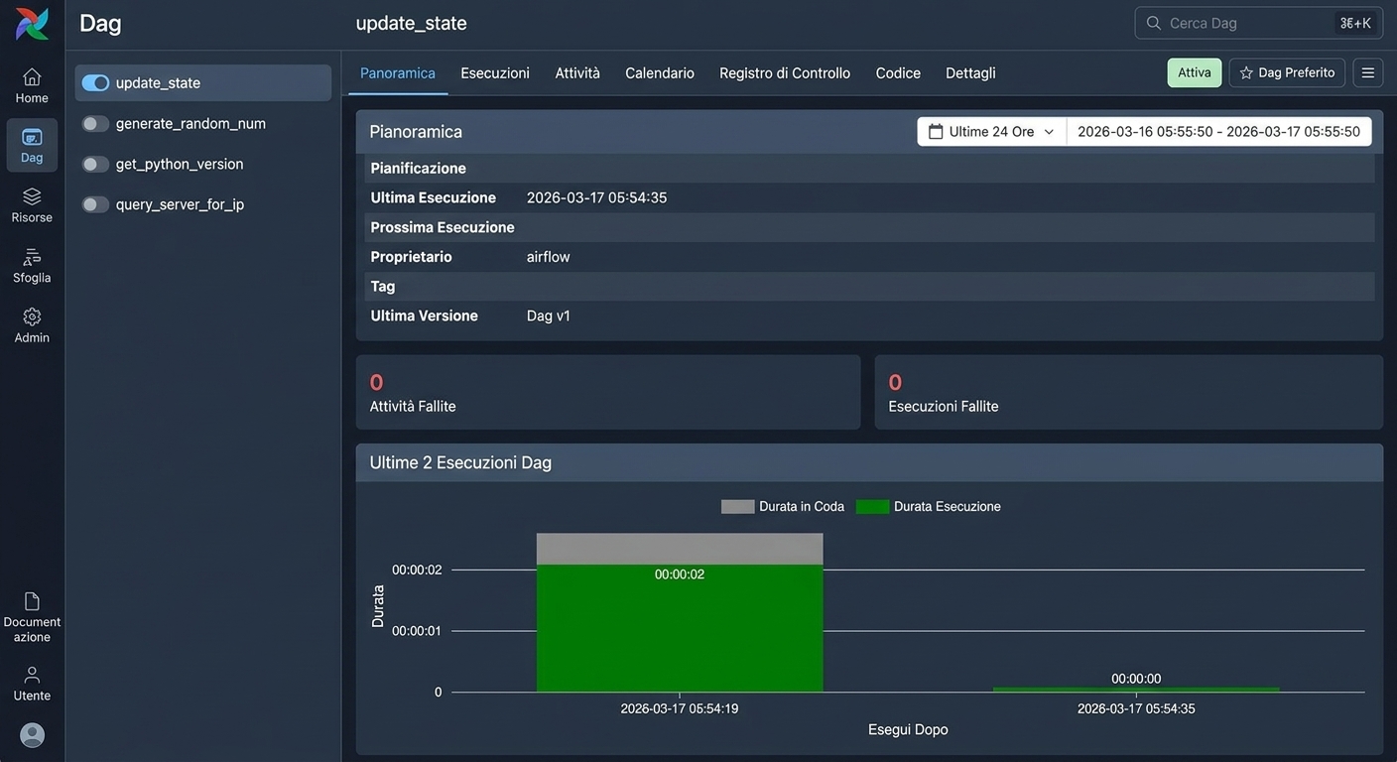Open the hamburger options menu
Screen dimensions: 1397x762
click(x=1368, y=73)
